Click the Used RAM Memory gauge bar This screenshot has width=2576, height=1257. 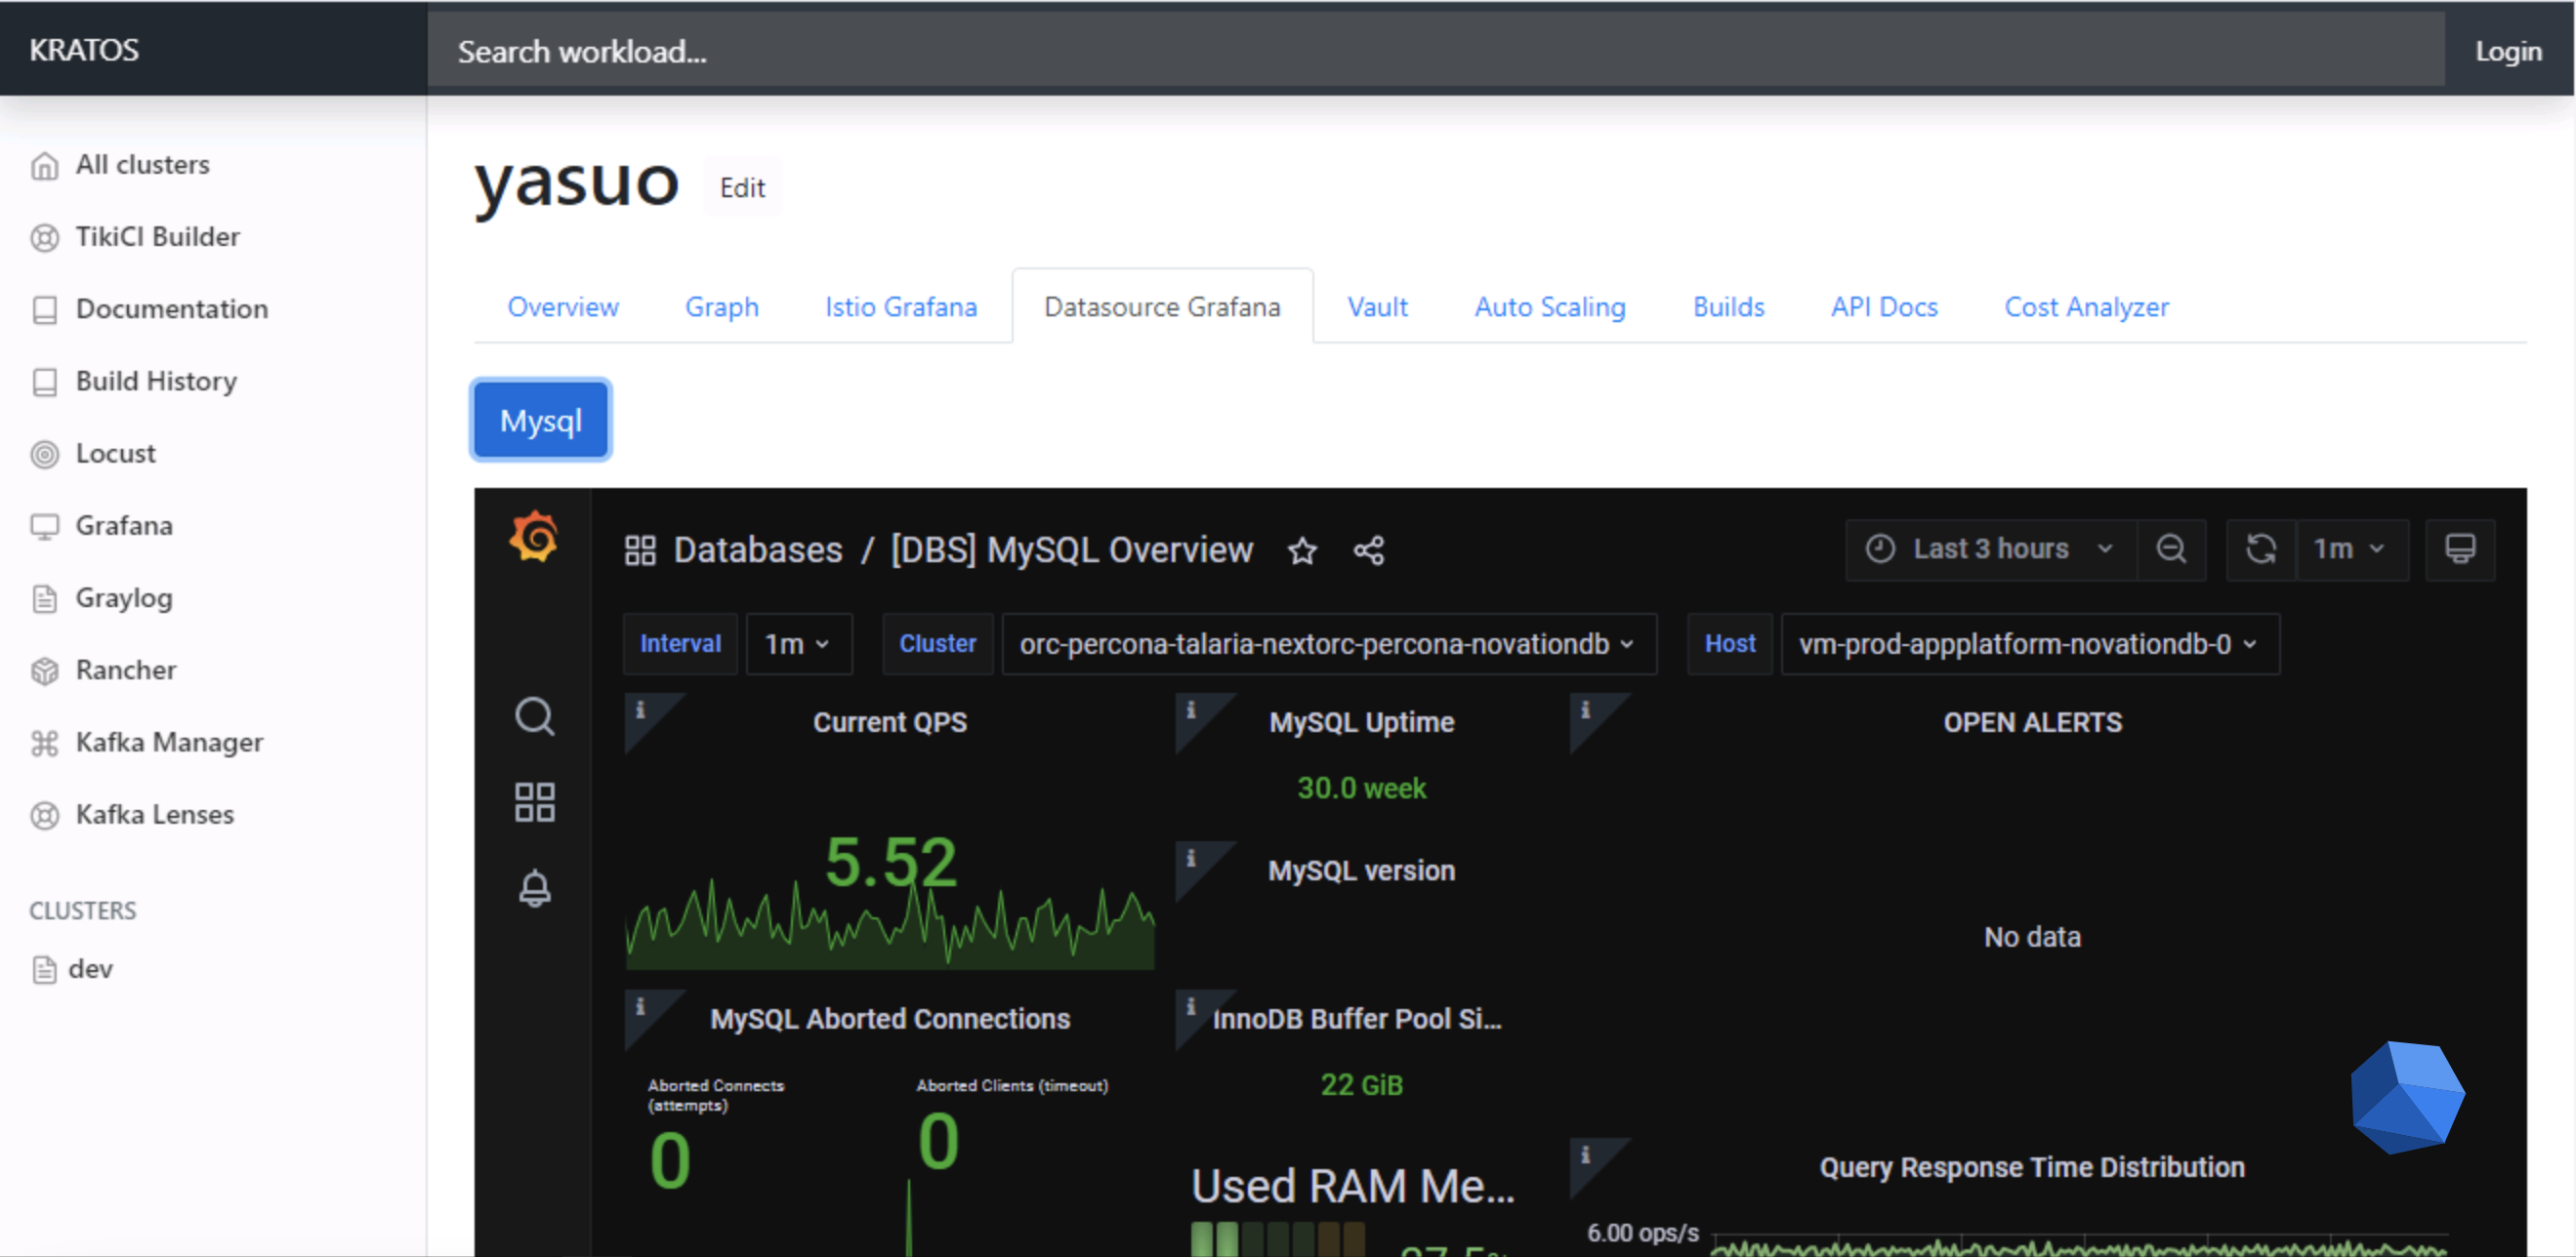1278,1239
